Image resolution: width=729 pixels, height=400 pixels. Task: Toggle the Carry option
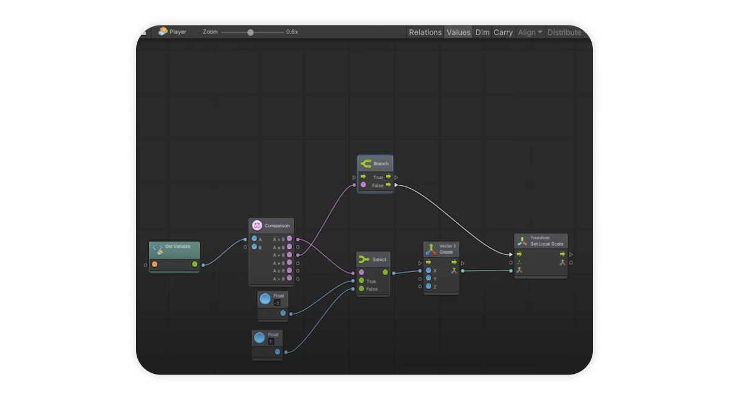(x=503, y=32)
